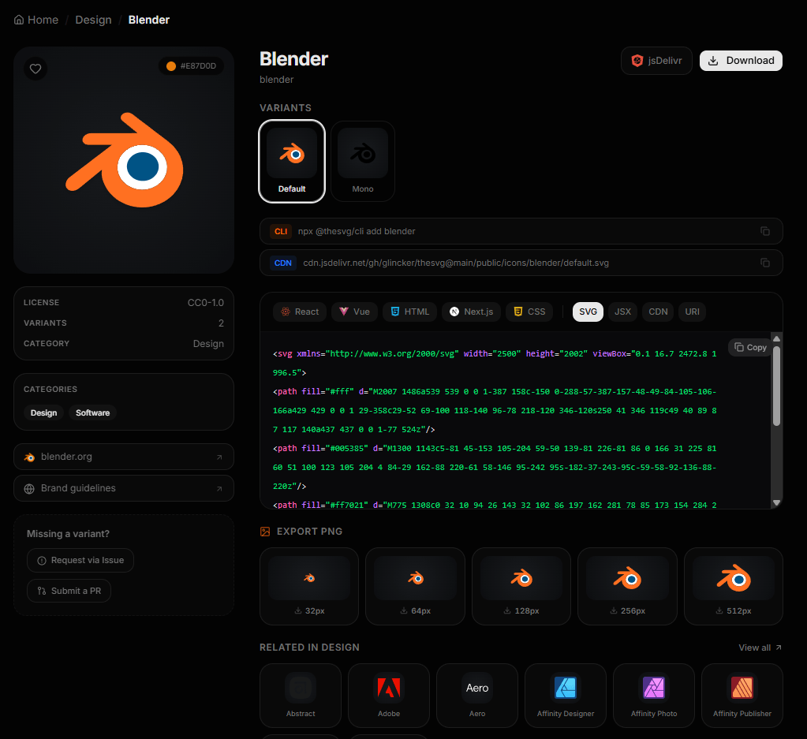Copy the CLI command with copy icon
This screenshot has width=807, height=739.
pos(764,231)
